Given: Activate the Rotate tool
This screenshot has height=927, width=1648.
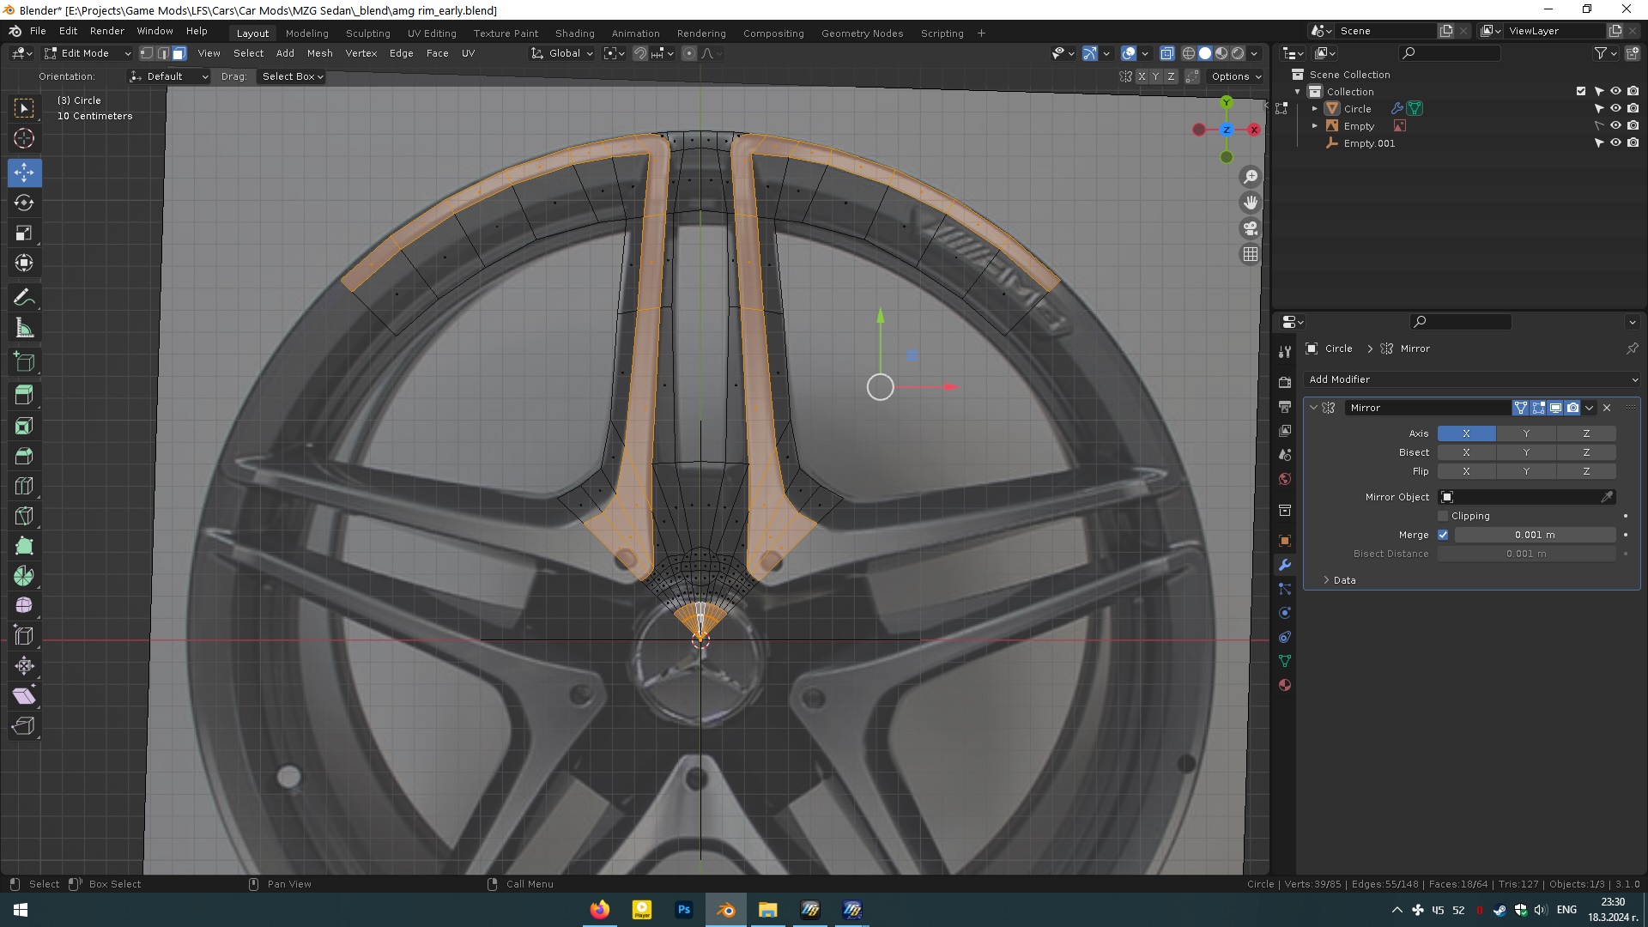Looking at the screenshot, I should pyautogui.click(x=24, y=203).
